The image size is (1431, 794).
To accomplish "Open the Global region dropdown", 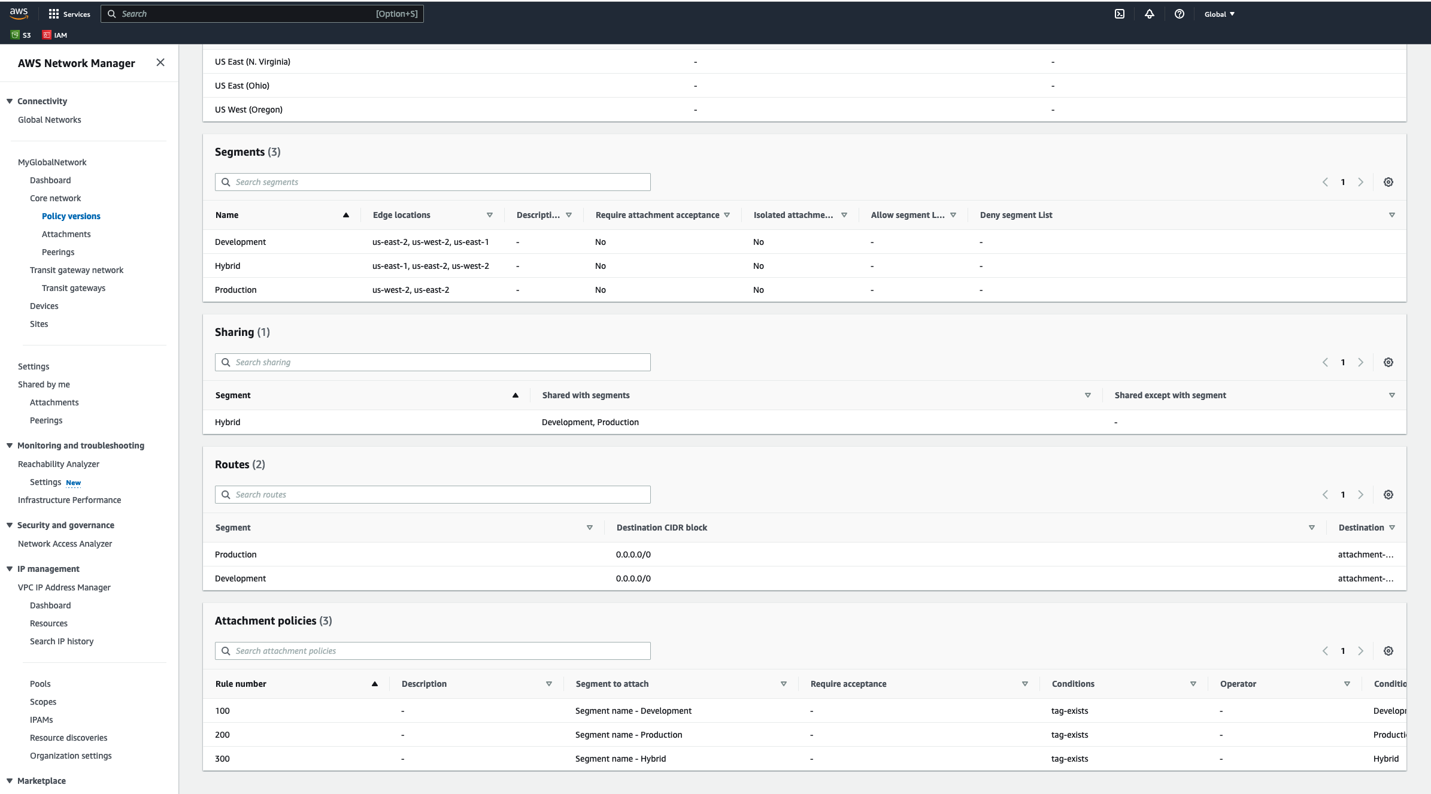I will (1219, 13).
